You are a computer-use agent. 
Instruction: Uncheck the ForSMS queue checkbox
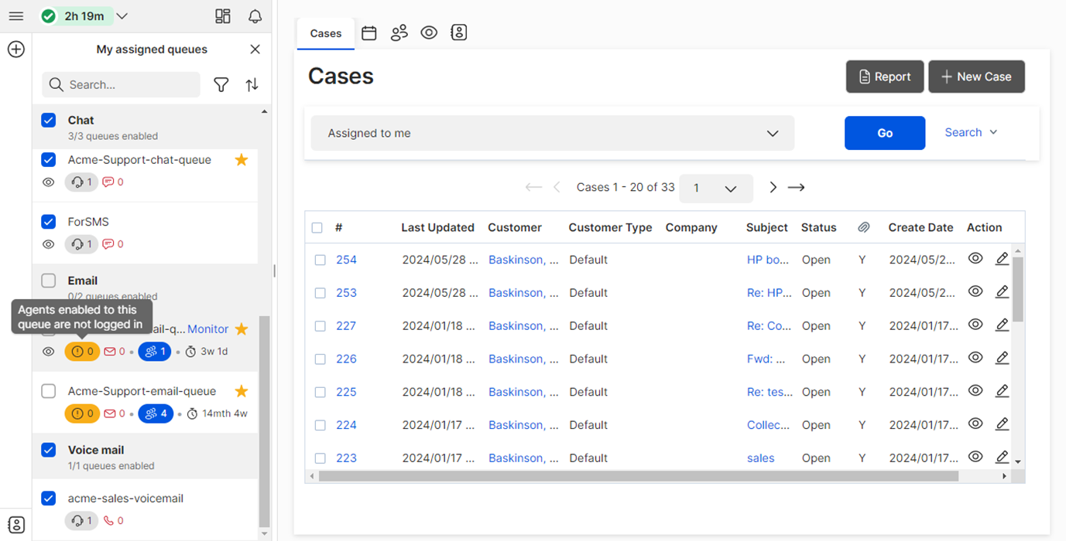pos(48,222)
